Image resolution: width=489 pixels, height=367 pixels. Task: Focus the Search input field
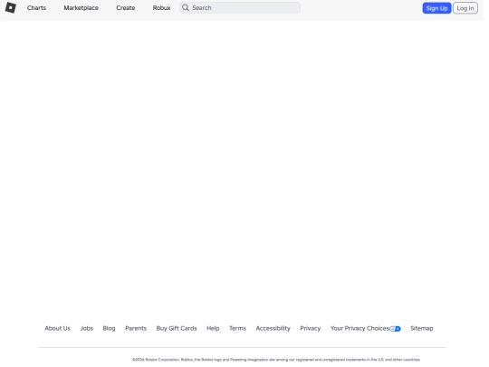(x=240, y=8)
